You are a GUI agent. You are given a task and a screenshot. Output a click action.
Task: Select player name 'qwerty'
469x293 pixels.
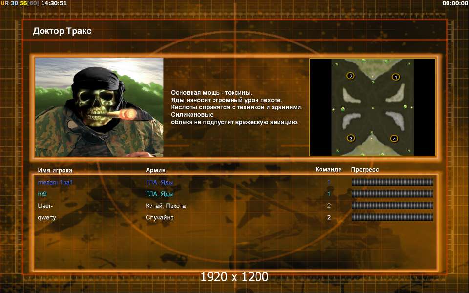pos(47,218)
